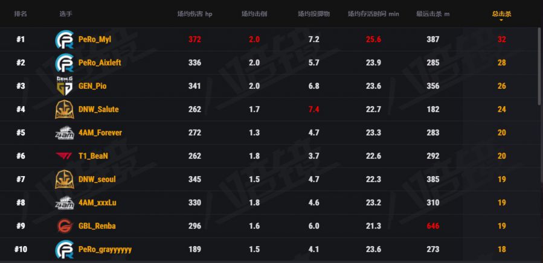Open player DNW_seoul profile link
This screenshot has height=263, width=543.
pyautogui.click(x=97, y=179)
